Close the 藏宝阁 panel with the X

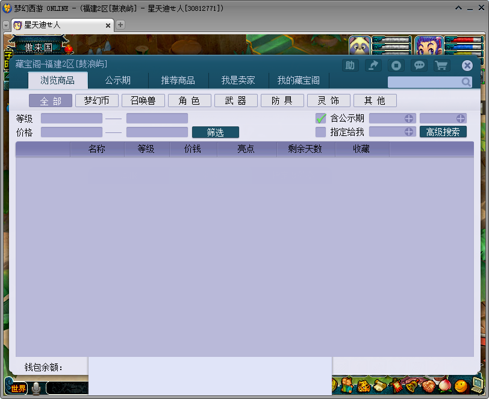[x=467, y=66]
